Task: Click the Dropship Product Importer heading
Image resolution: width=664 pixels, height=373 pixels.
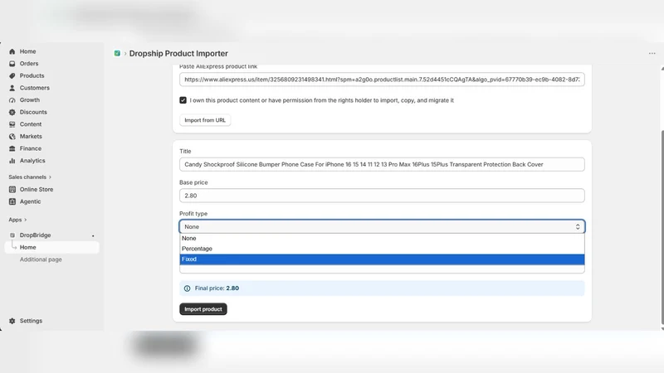Action: [178, 53]
